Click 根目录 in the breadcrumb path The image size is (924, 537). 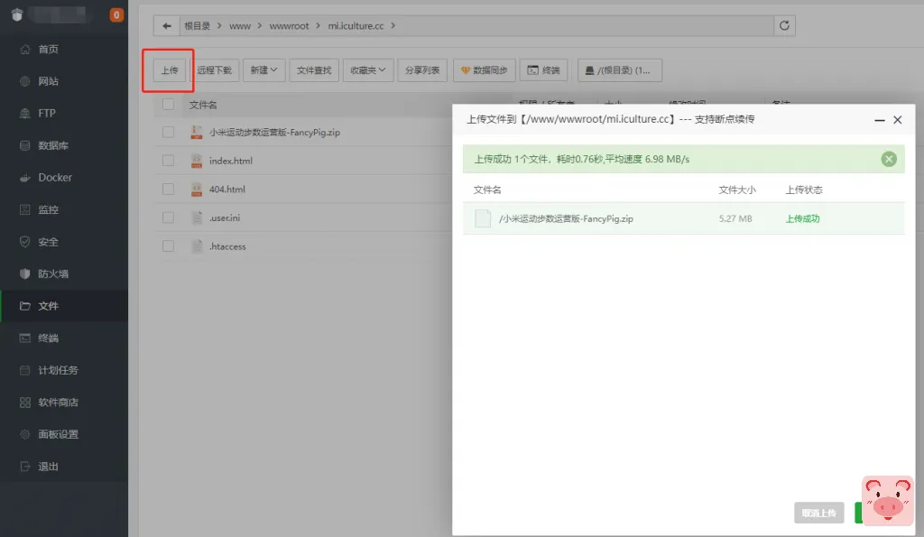click(x=197, y=26)
